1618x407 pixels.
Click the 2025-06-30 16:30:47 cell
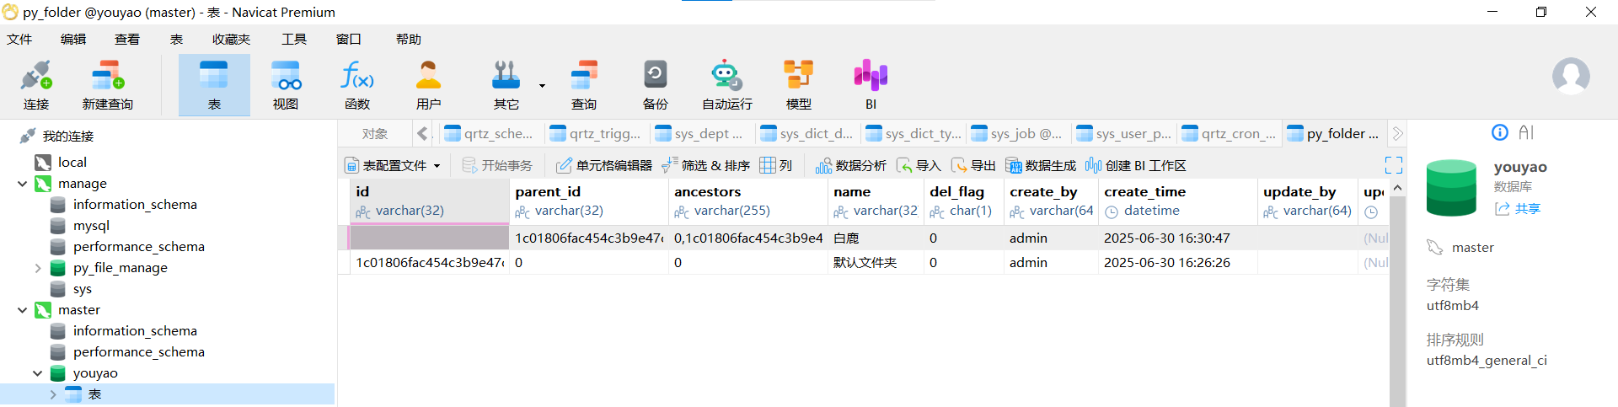click(1177, 238)
